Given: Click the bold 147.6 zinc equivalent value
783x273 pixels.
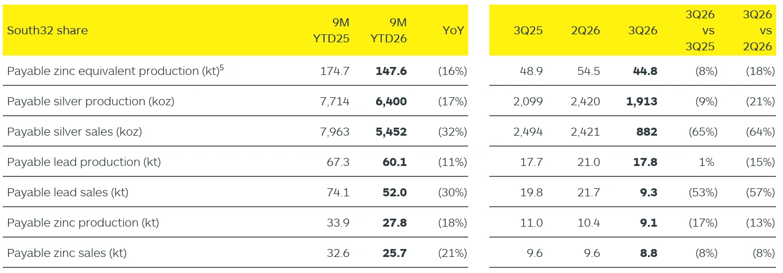Looking at the screenshot, I should point(391,71).
